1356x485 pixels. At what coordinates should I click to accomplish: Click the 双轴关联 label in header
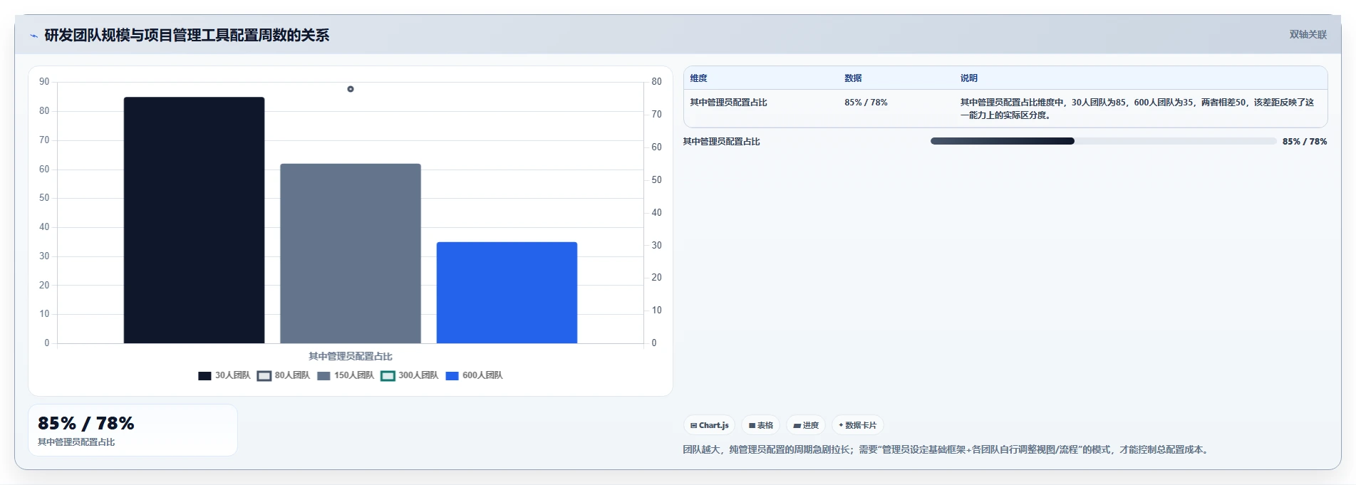click(x=1308, y=35)
